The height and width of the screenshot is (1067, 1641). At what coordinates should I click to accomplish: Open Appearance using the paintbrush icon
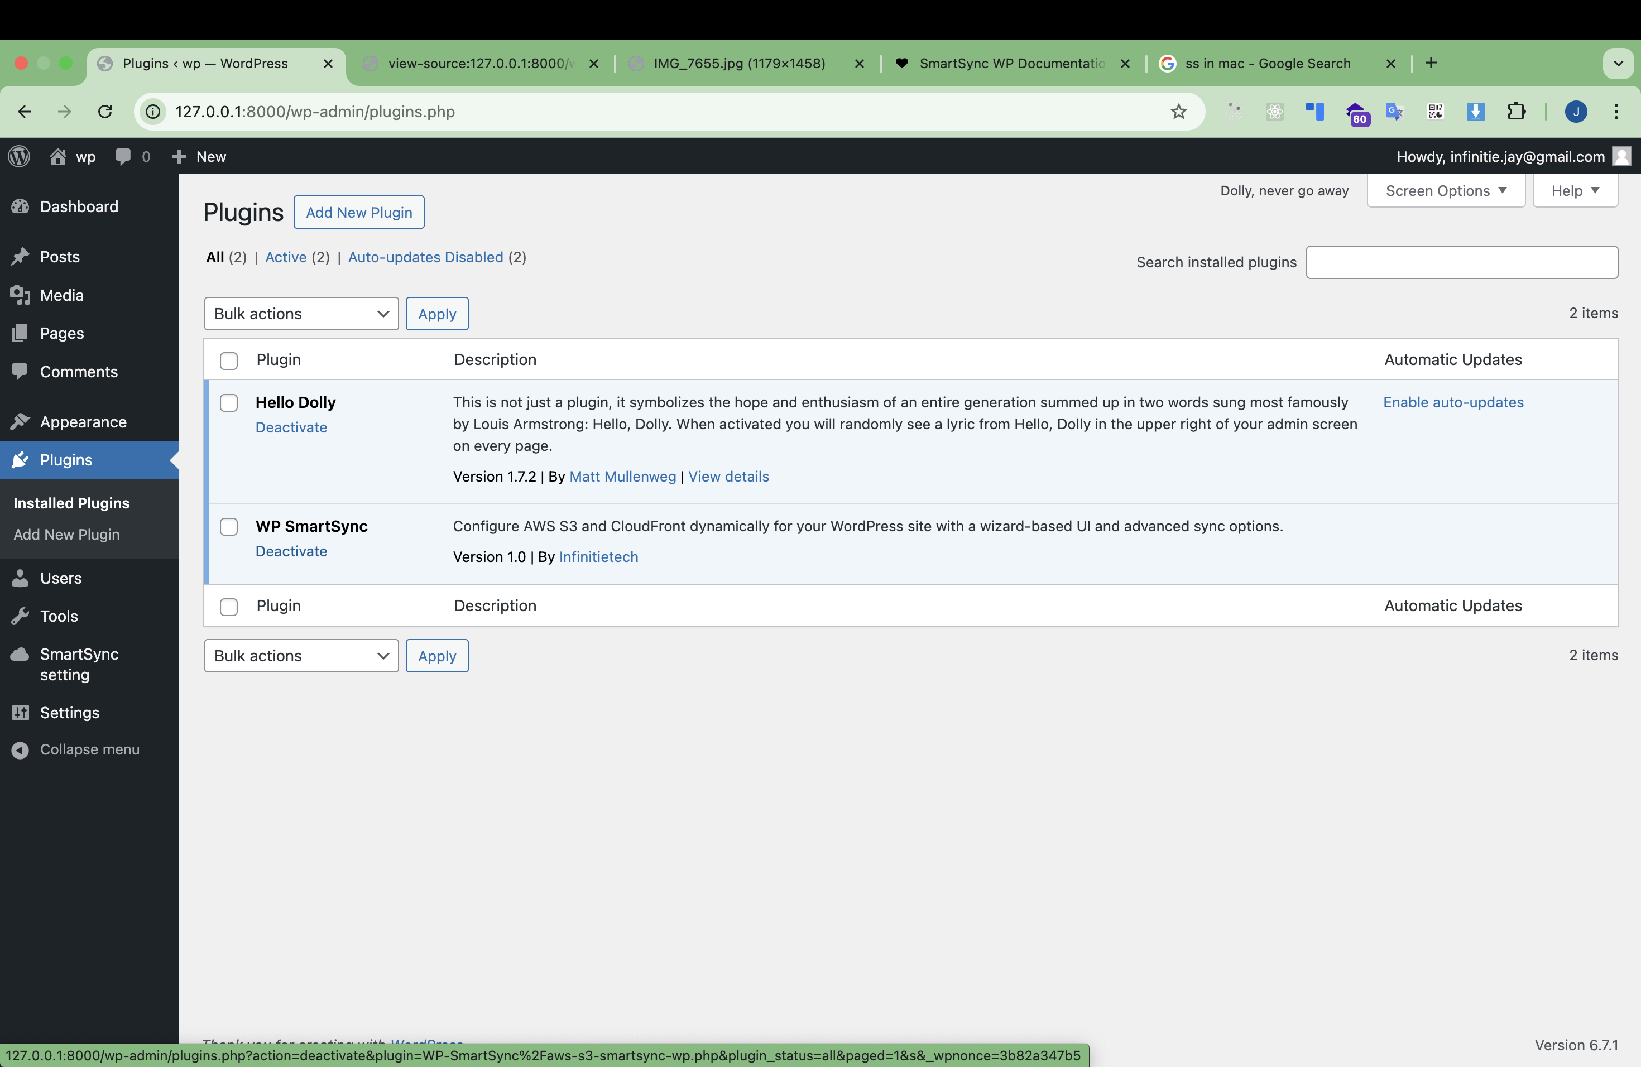[21, 421]
